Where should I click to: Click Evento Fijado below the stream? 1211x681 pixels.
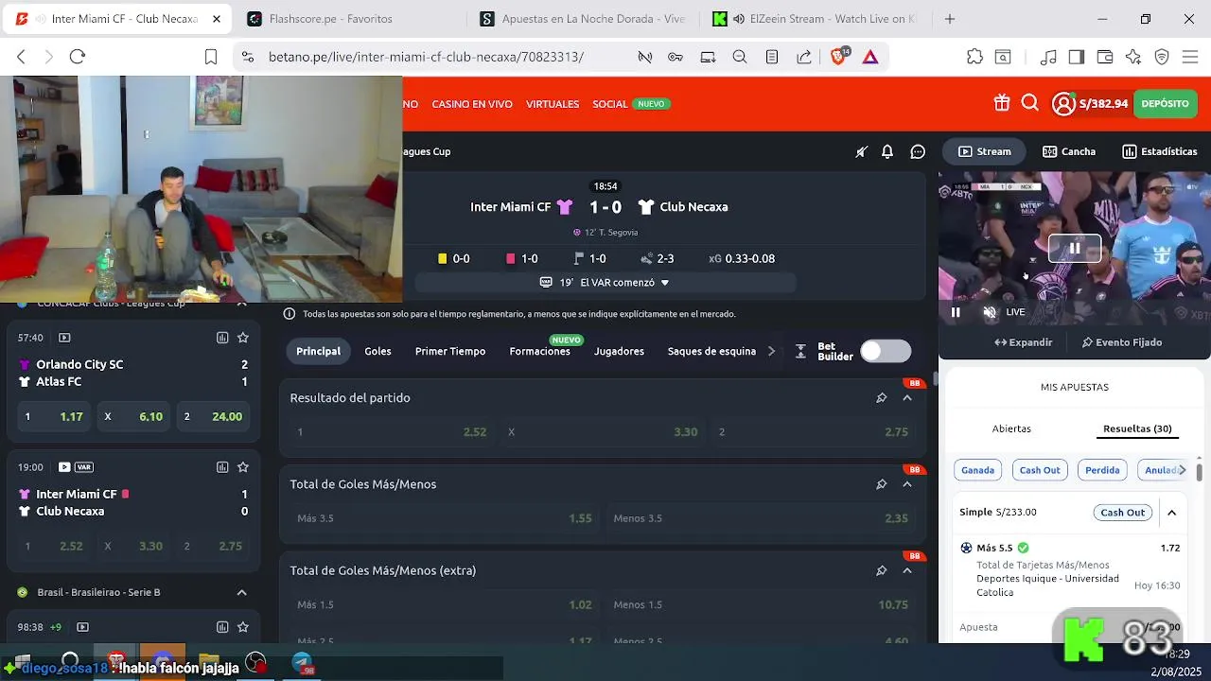click(1122, 342)
